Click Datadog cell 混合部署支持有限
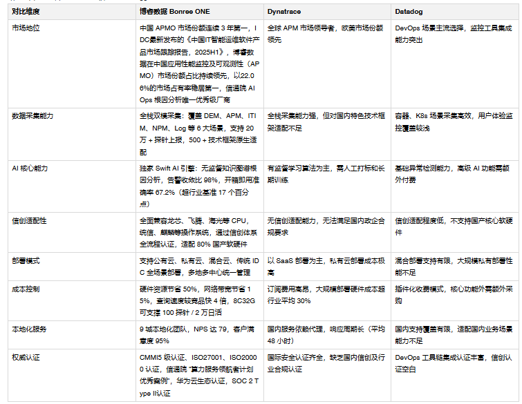522x404 pixels. pyautogui.click(x=454, y=267)
